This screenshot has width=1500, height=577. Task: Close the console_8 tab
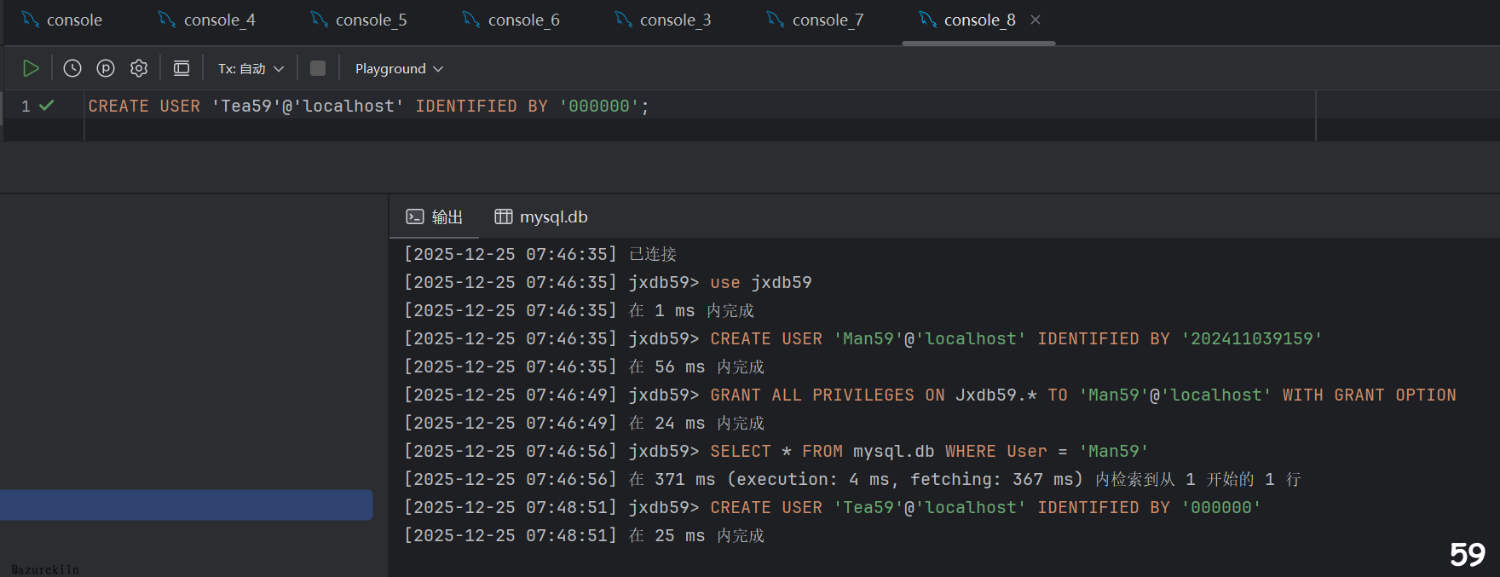(1036, 20)
